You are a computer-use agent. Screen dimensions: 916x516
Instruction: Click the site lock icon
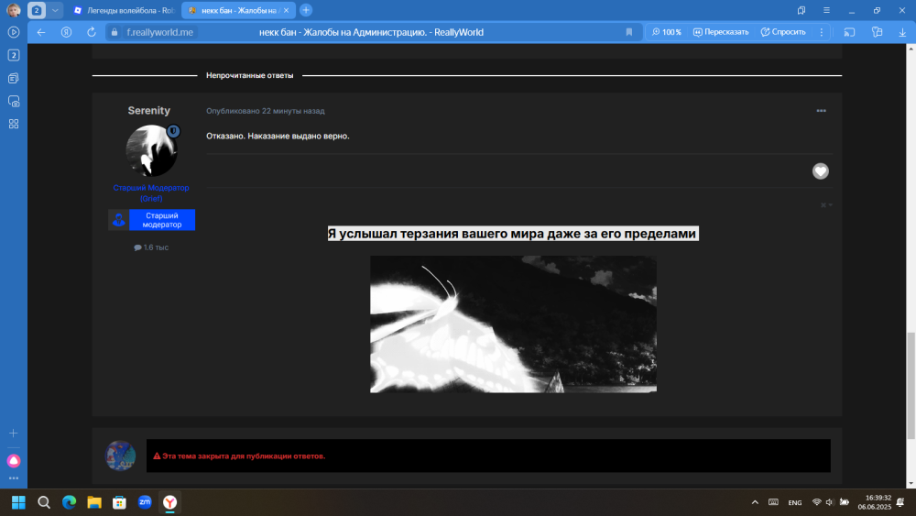[x=114, y=32]
